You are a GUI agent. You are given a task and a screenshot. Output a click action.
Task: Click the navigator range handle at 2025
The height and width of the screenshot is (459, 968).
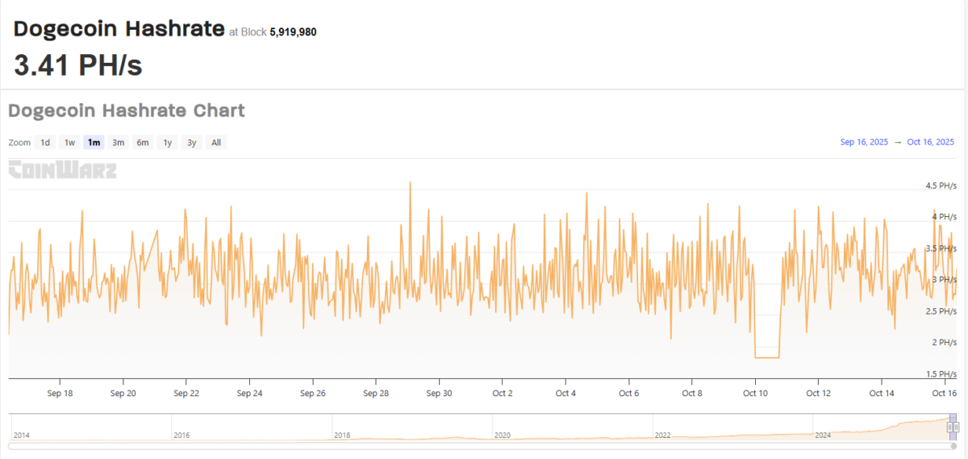(952, 427)
